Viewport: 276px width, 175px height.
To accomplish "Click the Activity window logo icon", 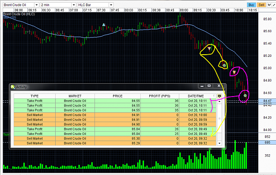I will pyautogui.click(x=13, y=87).
